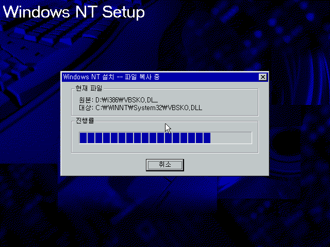330x247 pixels.
Task: Click the word 'Windows' in the Setup heading
Action: click(36, 12)
